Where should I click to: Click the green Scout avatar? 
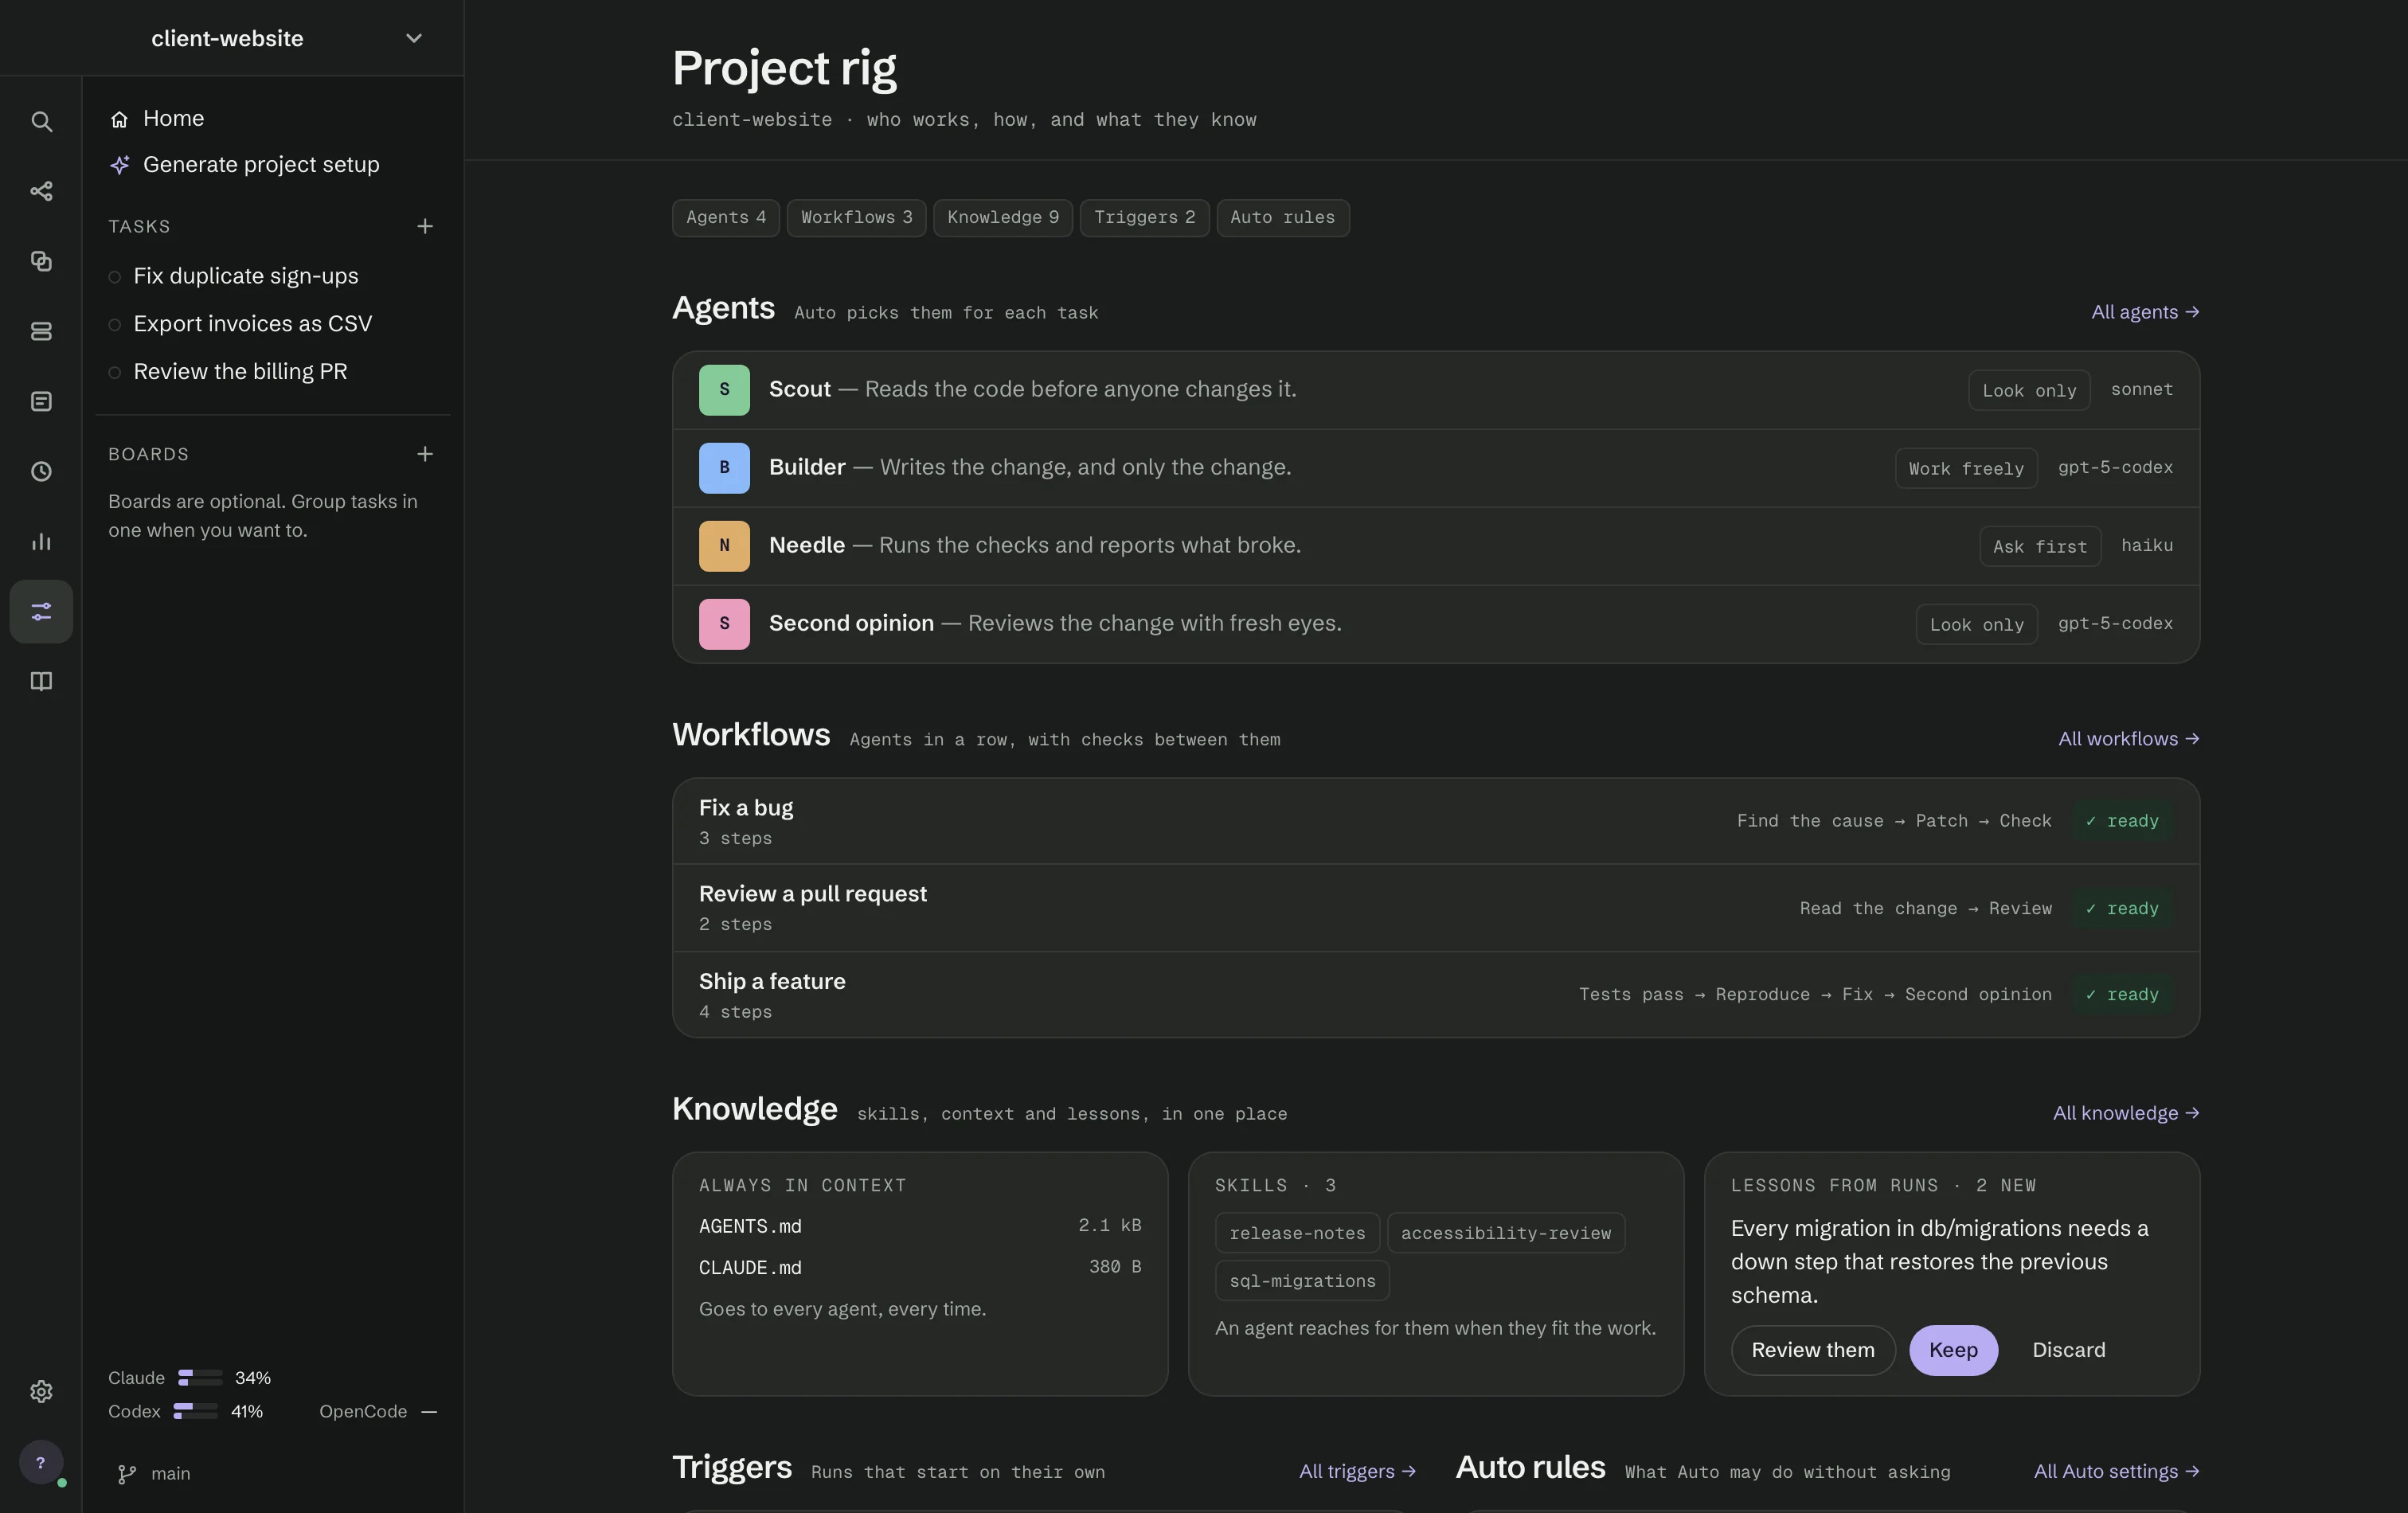point(724,390)
